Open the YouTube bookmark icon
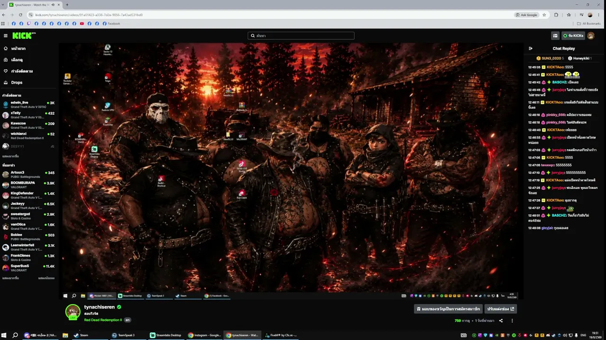Screen dimensions: 606x340 82,24
